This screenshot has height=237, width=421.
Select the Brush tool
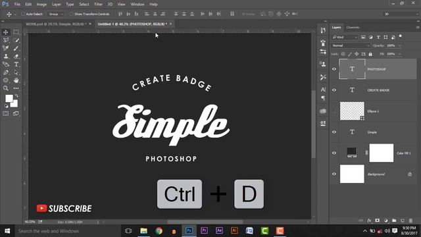(16, 48)
